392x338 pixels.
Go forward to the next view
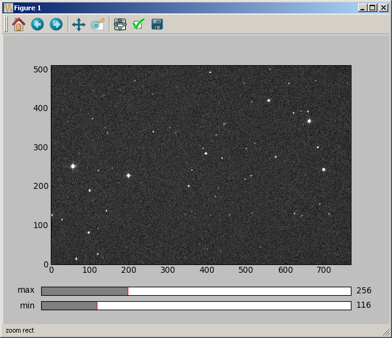click(x=56, y=25)
